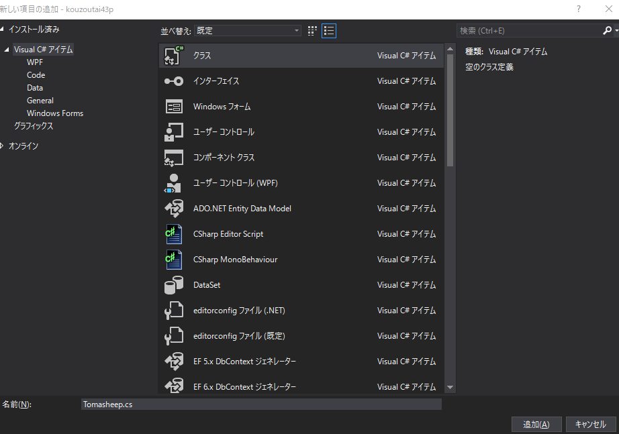This screenshot has height=434, width=619.
Task: Click the CSharp Editor Script text
Action: (x=228, y=234)
